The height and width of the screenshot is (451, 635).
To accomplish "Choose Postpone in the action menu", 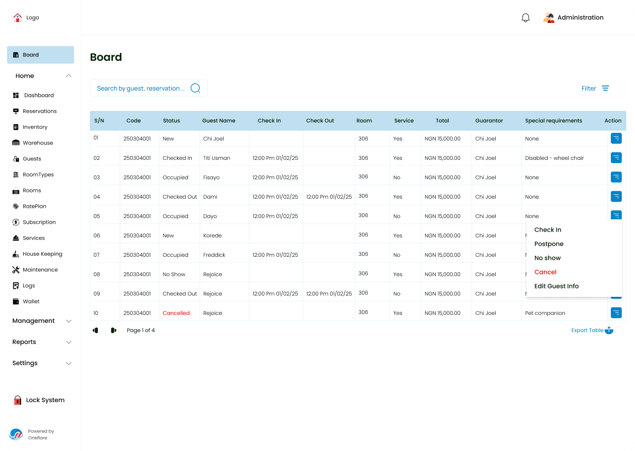I will pyautogui.click(x=549, y=244).
